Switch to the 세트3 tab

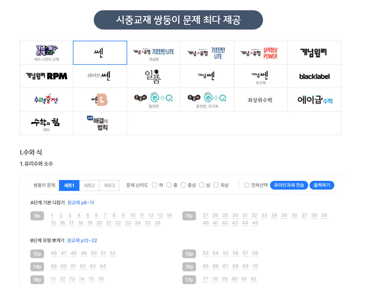(x=109, y=185)
